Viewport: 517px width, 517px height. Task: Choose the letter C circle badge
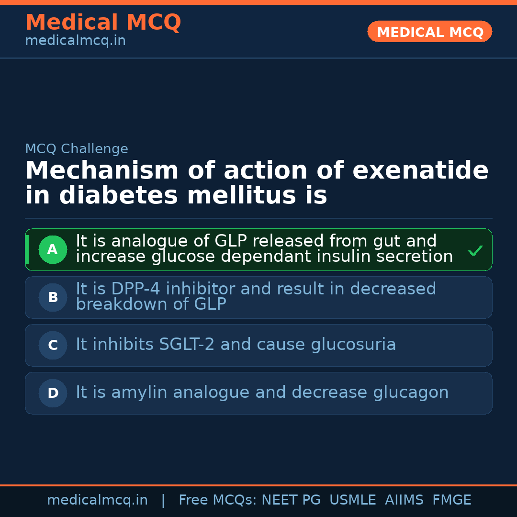point(53,345)
